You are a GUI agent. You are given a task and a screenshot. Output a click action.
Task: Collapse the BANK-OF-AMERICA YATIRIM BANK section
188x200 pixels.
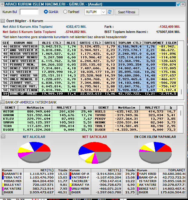click(x=3, y=102)
